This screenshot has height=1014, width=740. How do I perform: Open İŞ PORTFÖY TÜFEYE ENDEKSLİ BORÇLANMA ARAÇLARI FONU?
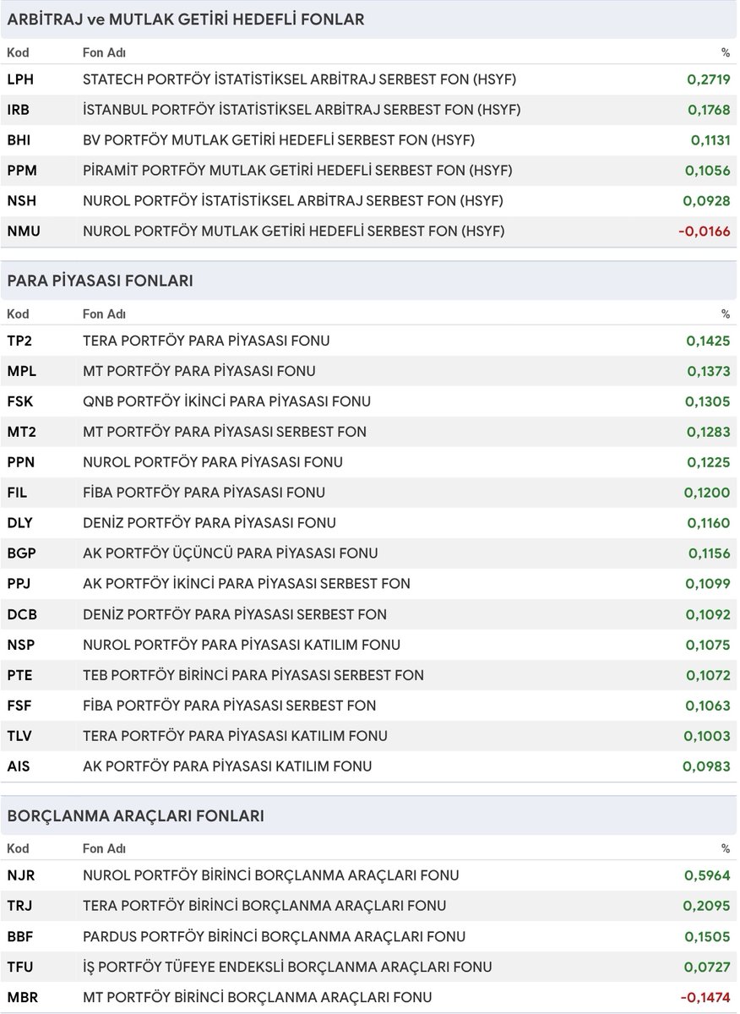tap(287, 967)
